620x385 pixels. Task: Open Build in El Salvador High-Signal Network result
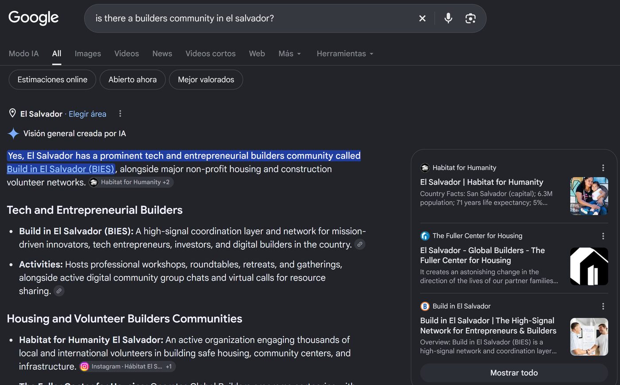pyautogui.click(x=488, y=326)
